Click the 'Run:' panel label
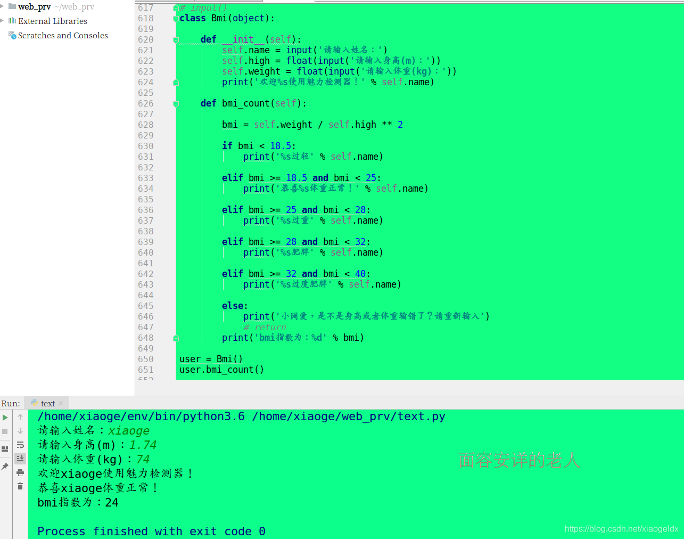 tap(11, 404)
